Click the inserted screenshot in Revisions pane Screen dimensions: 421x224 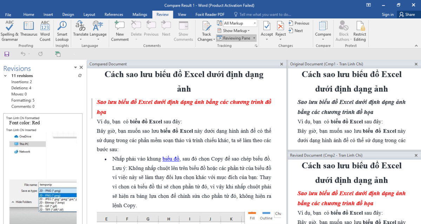click(43, 178)
